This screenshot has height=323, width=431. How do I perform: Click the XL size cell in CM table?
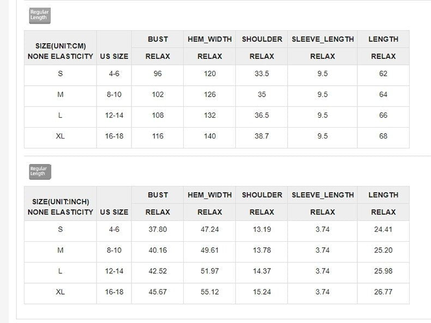click(x=61, y=136)
